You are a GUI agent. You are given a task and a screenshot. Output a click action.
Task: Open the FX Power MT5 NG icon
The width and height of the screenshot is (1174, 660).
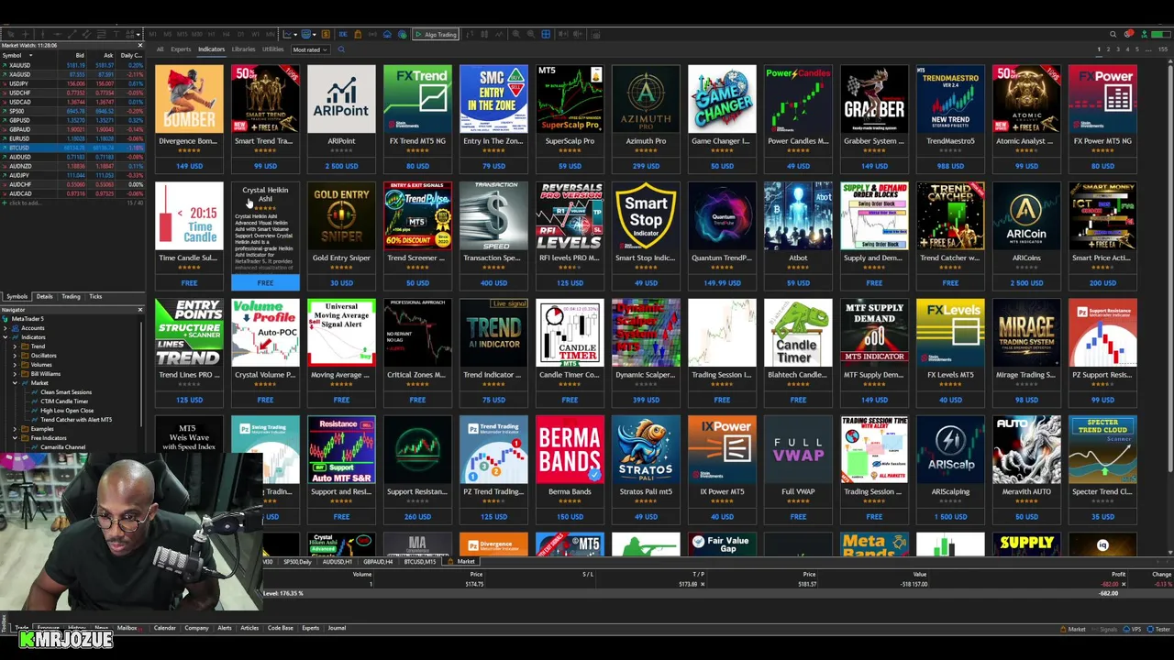1102,100
